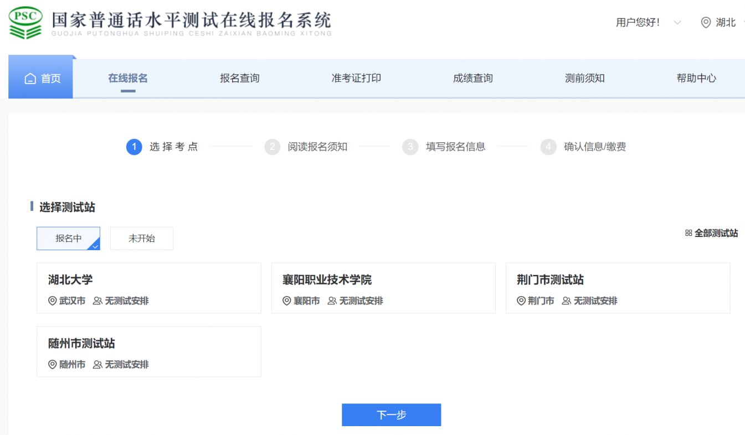
Task: Select the 湖北大学 test station card
Action: tap(149, 288)
